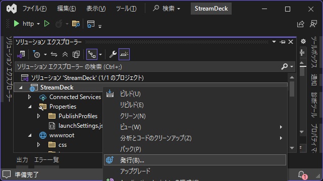Collapse the StreamDeck project node

point(21,87)
